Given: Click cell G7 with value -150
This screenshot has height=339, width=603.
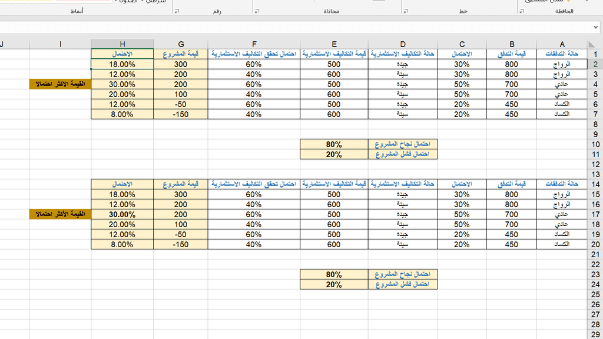Looking at the screenshot, I should tap(181, 114).
